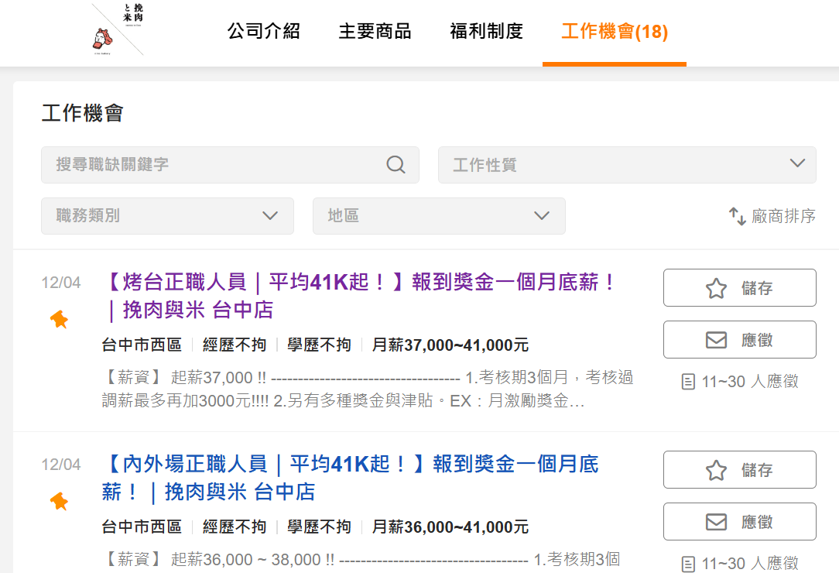Viewport: 839px width, 573px height.
Task: Open the 地區 region dropdown
Action: click(x=439, y=216)
